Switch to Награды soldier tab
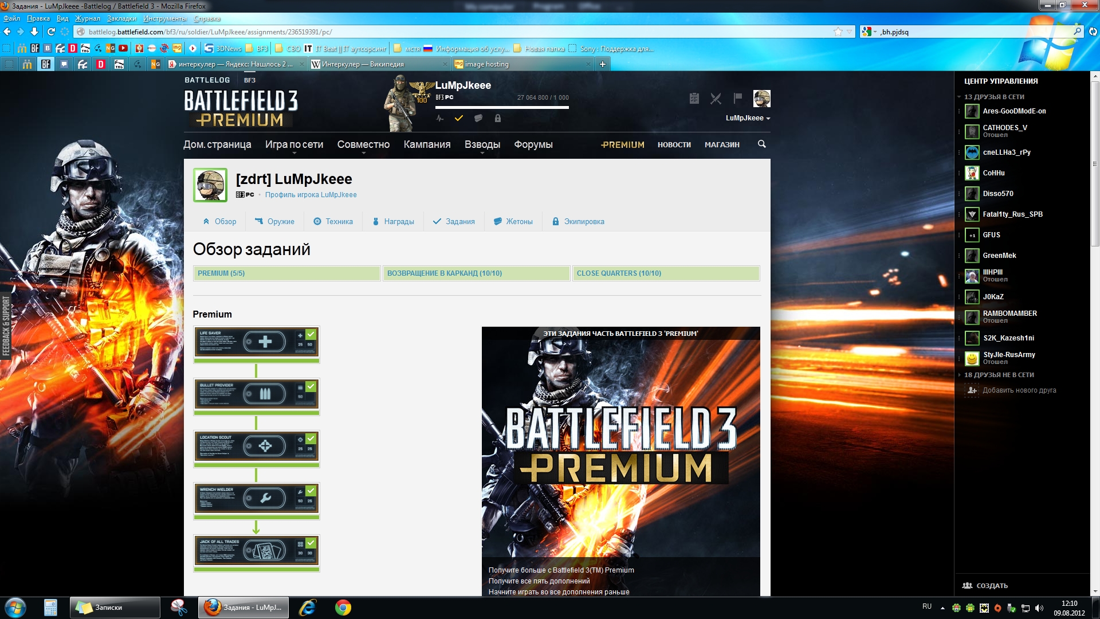The width and height of the screenshot is (1100, 619). pos(394,222)
